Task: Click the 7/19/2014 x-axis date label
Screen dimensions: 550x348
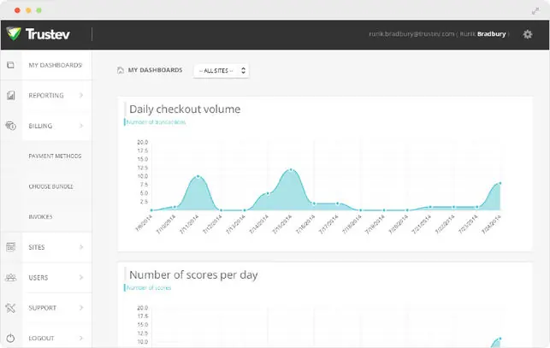Action: click(376, 225)
